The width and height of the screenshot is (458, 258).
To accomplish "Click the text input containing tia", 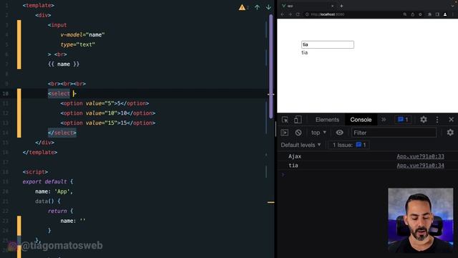I will (x=328, y=44).
